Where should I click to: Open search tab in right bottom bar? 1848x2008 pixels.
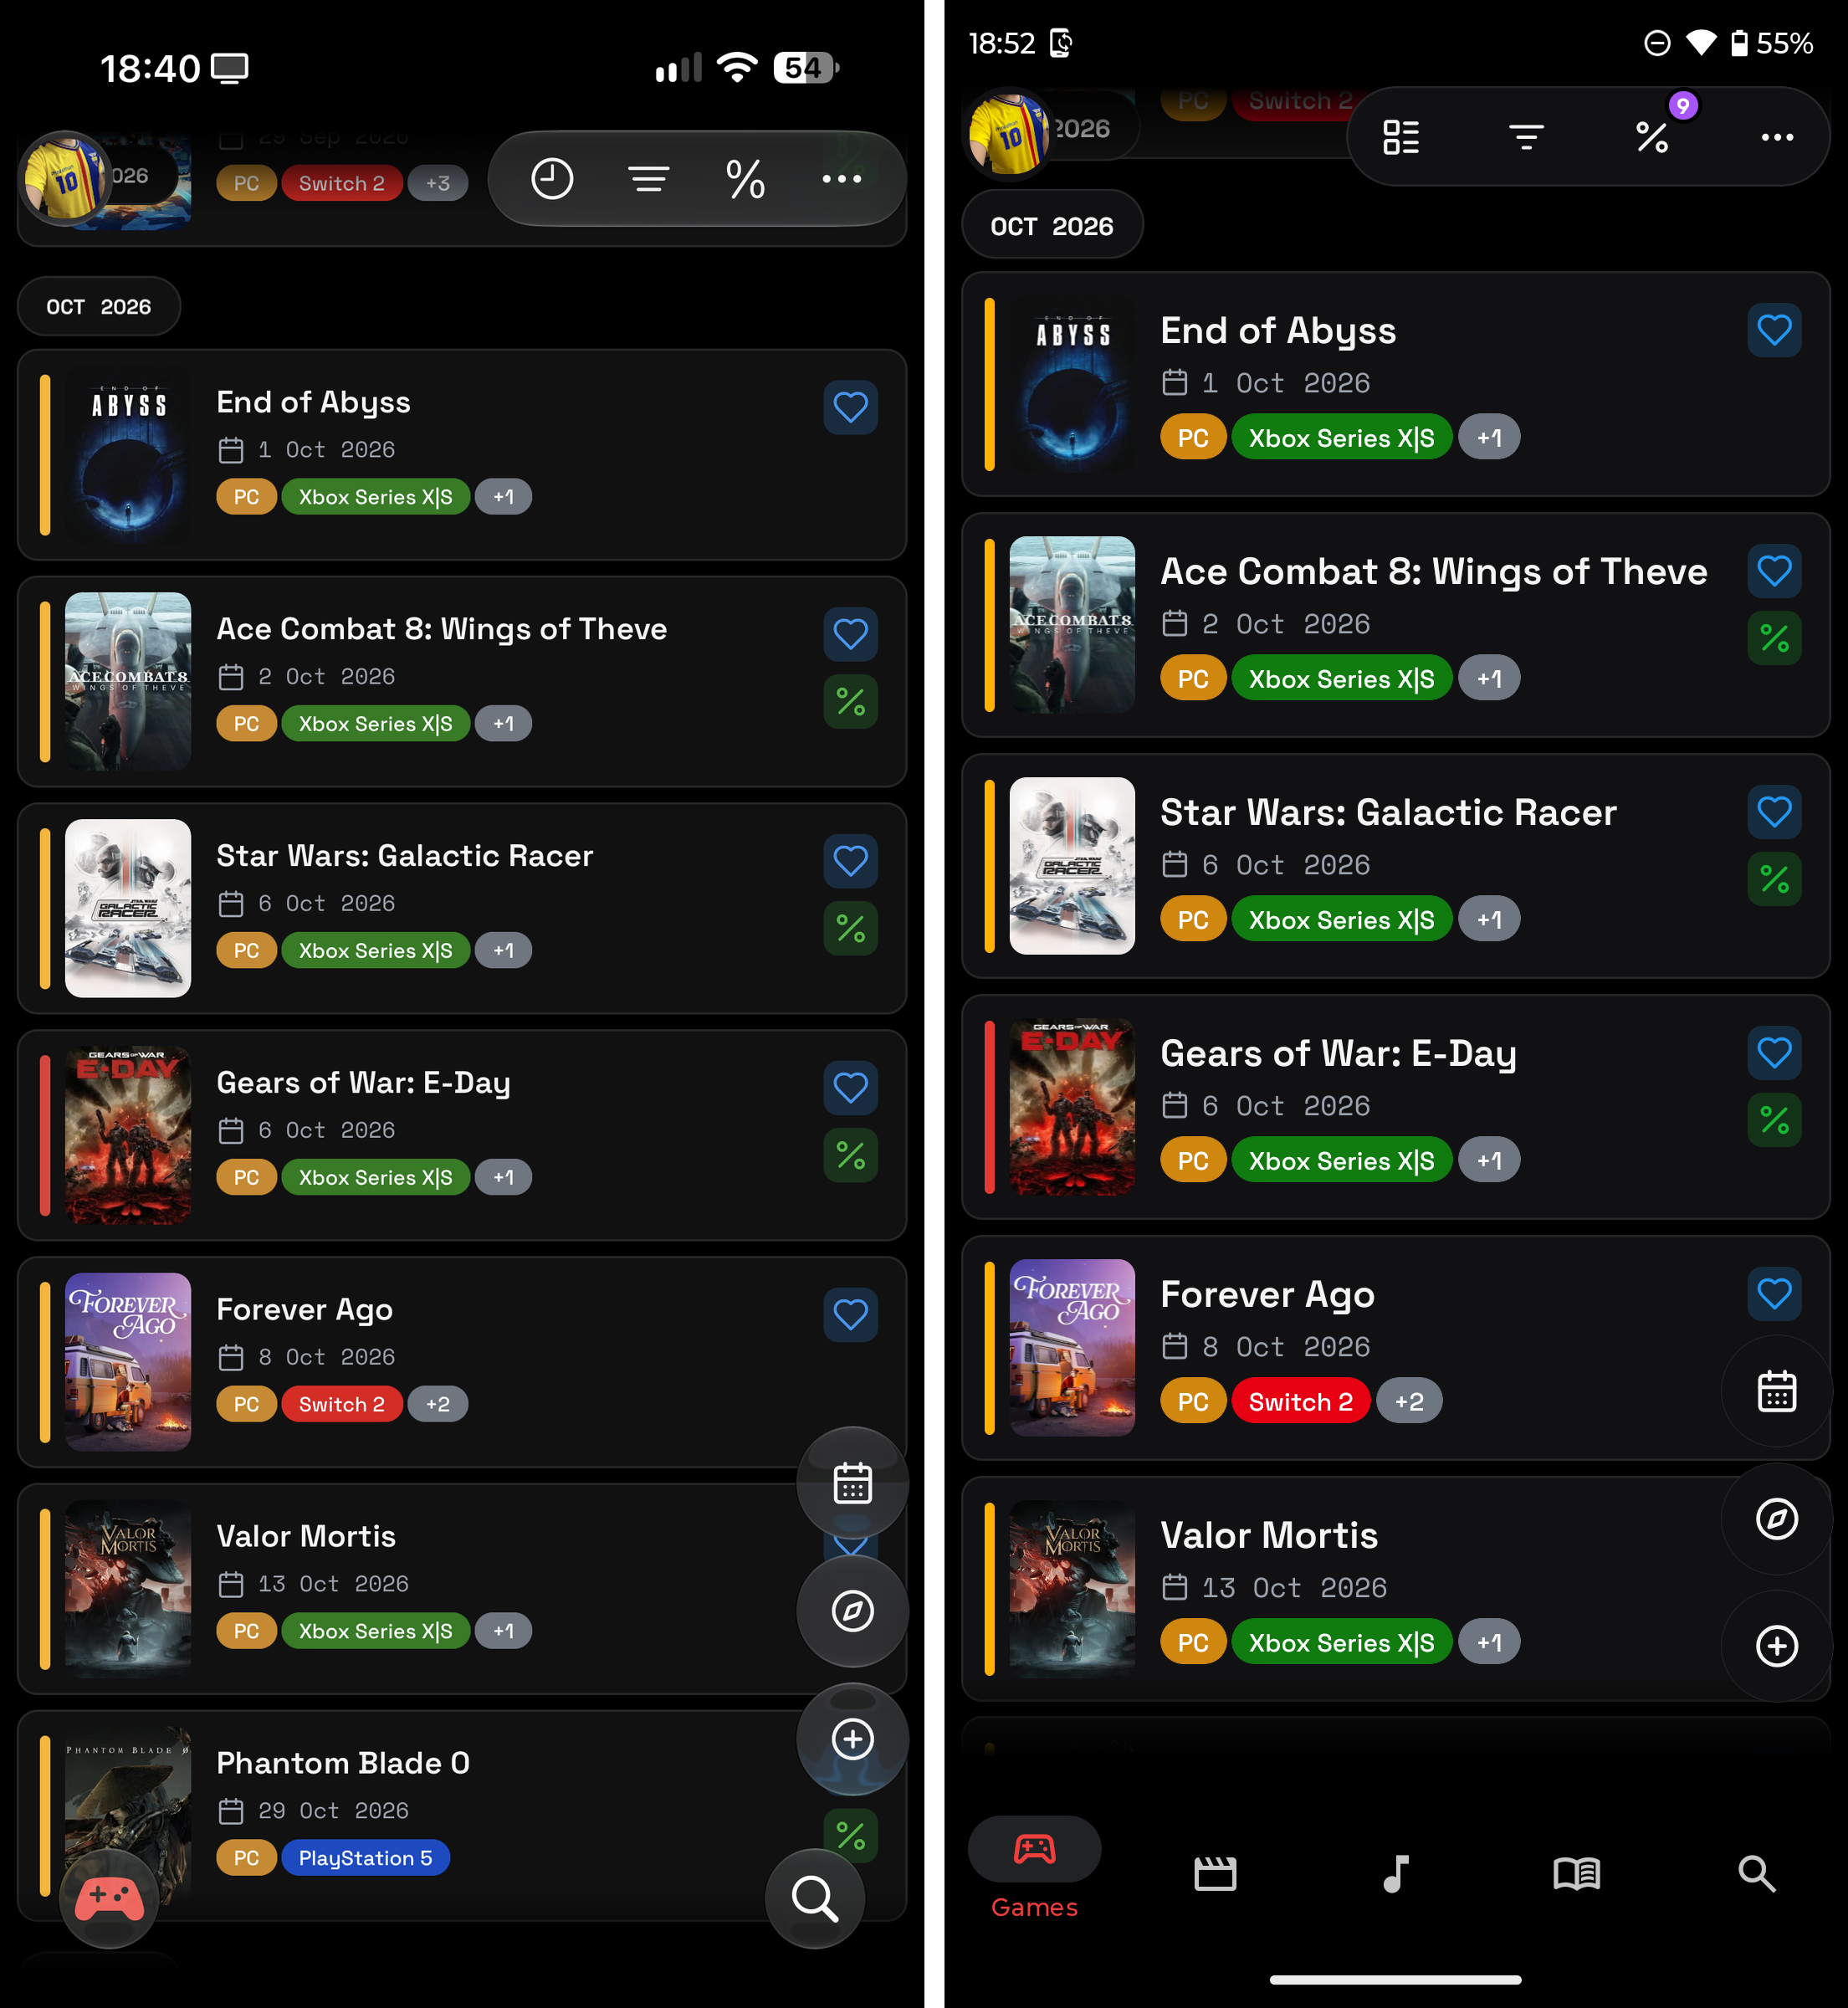[1757, 1873]
